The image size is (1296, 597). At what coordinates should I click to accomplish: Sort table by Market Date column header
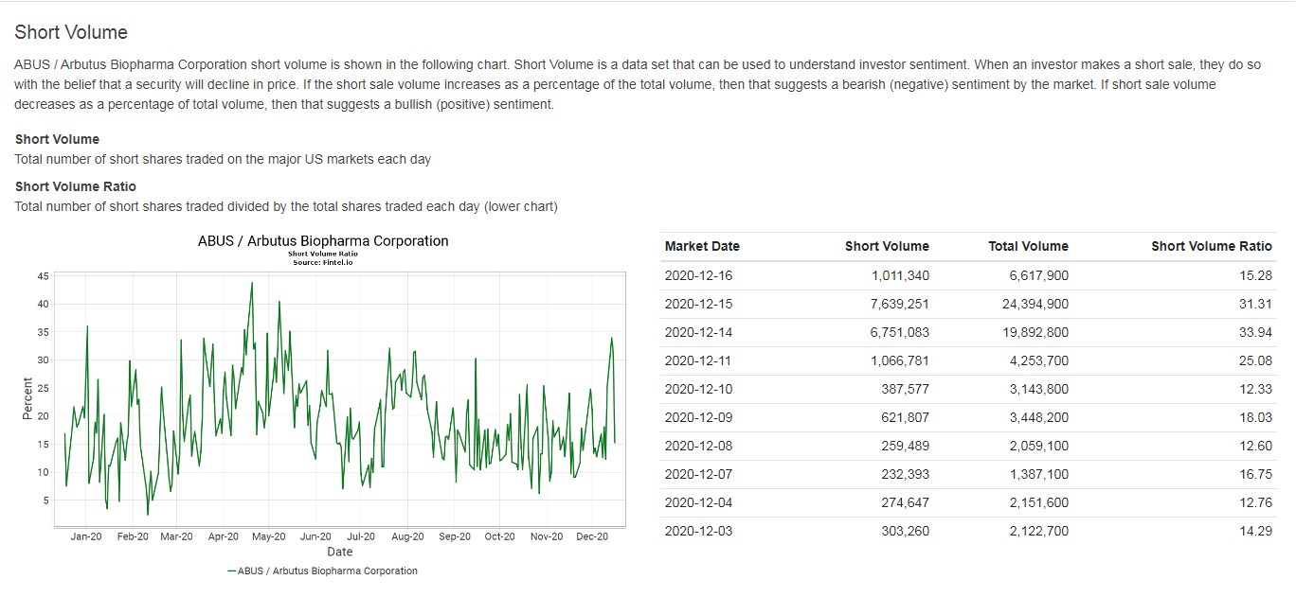point(702,246)
